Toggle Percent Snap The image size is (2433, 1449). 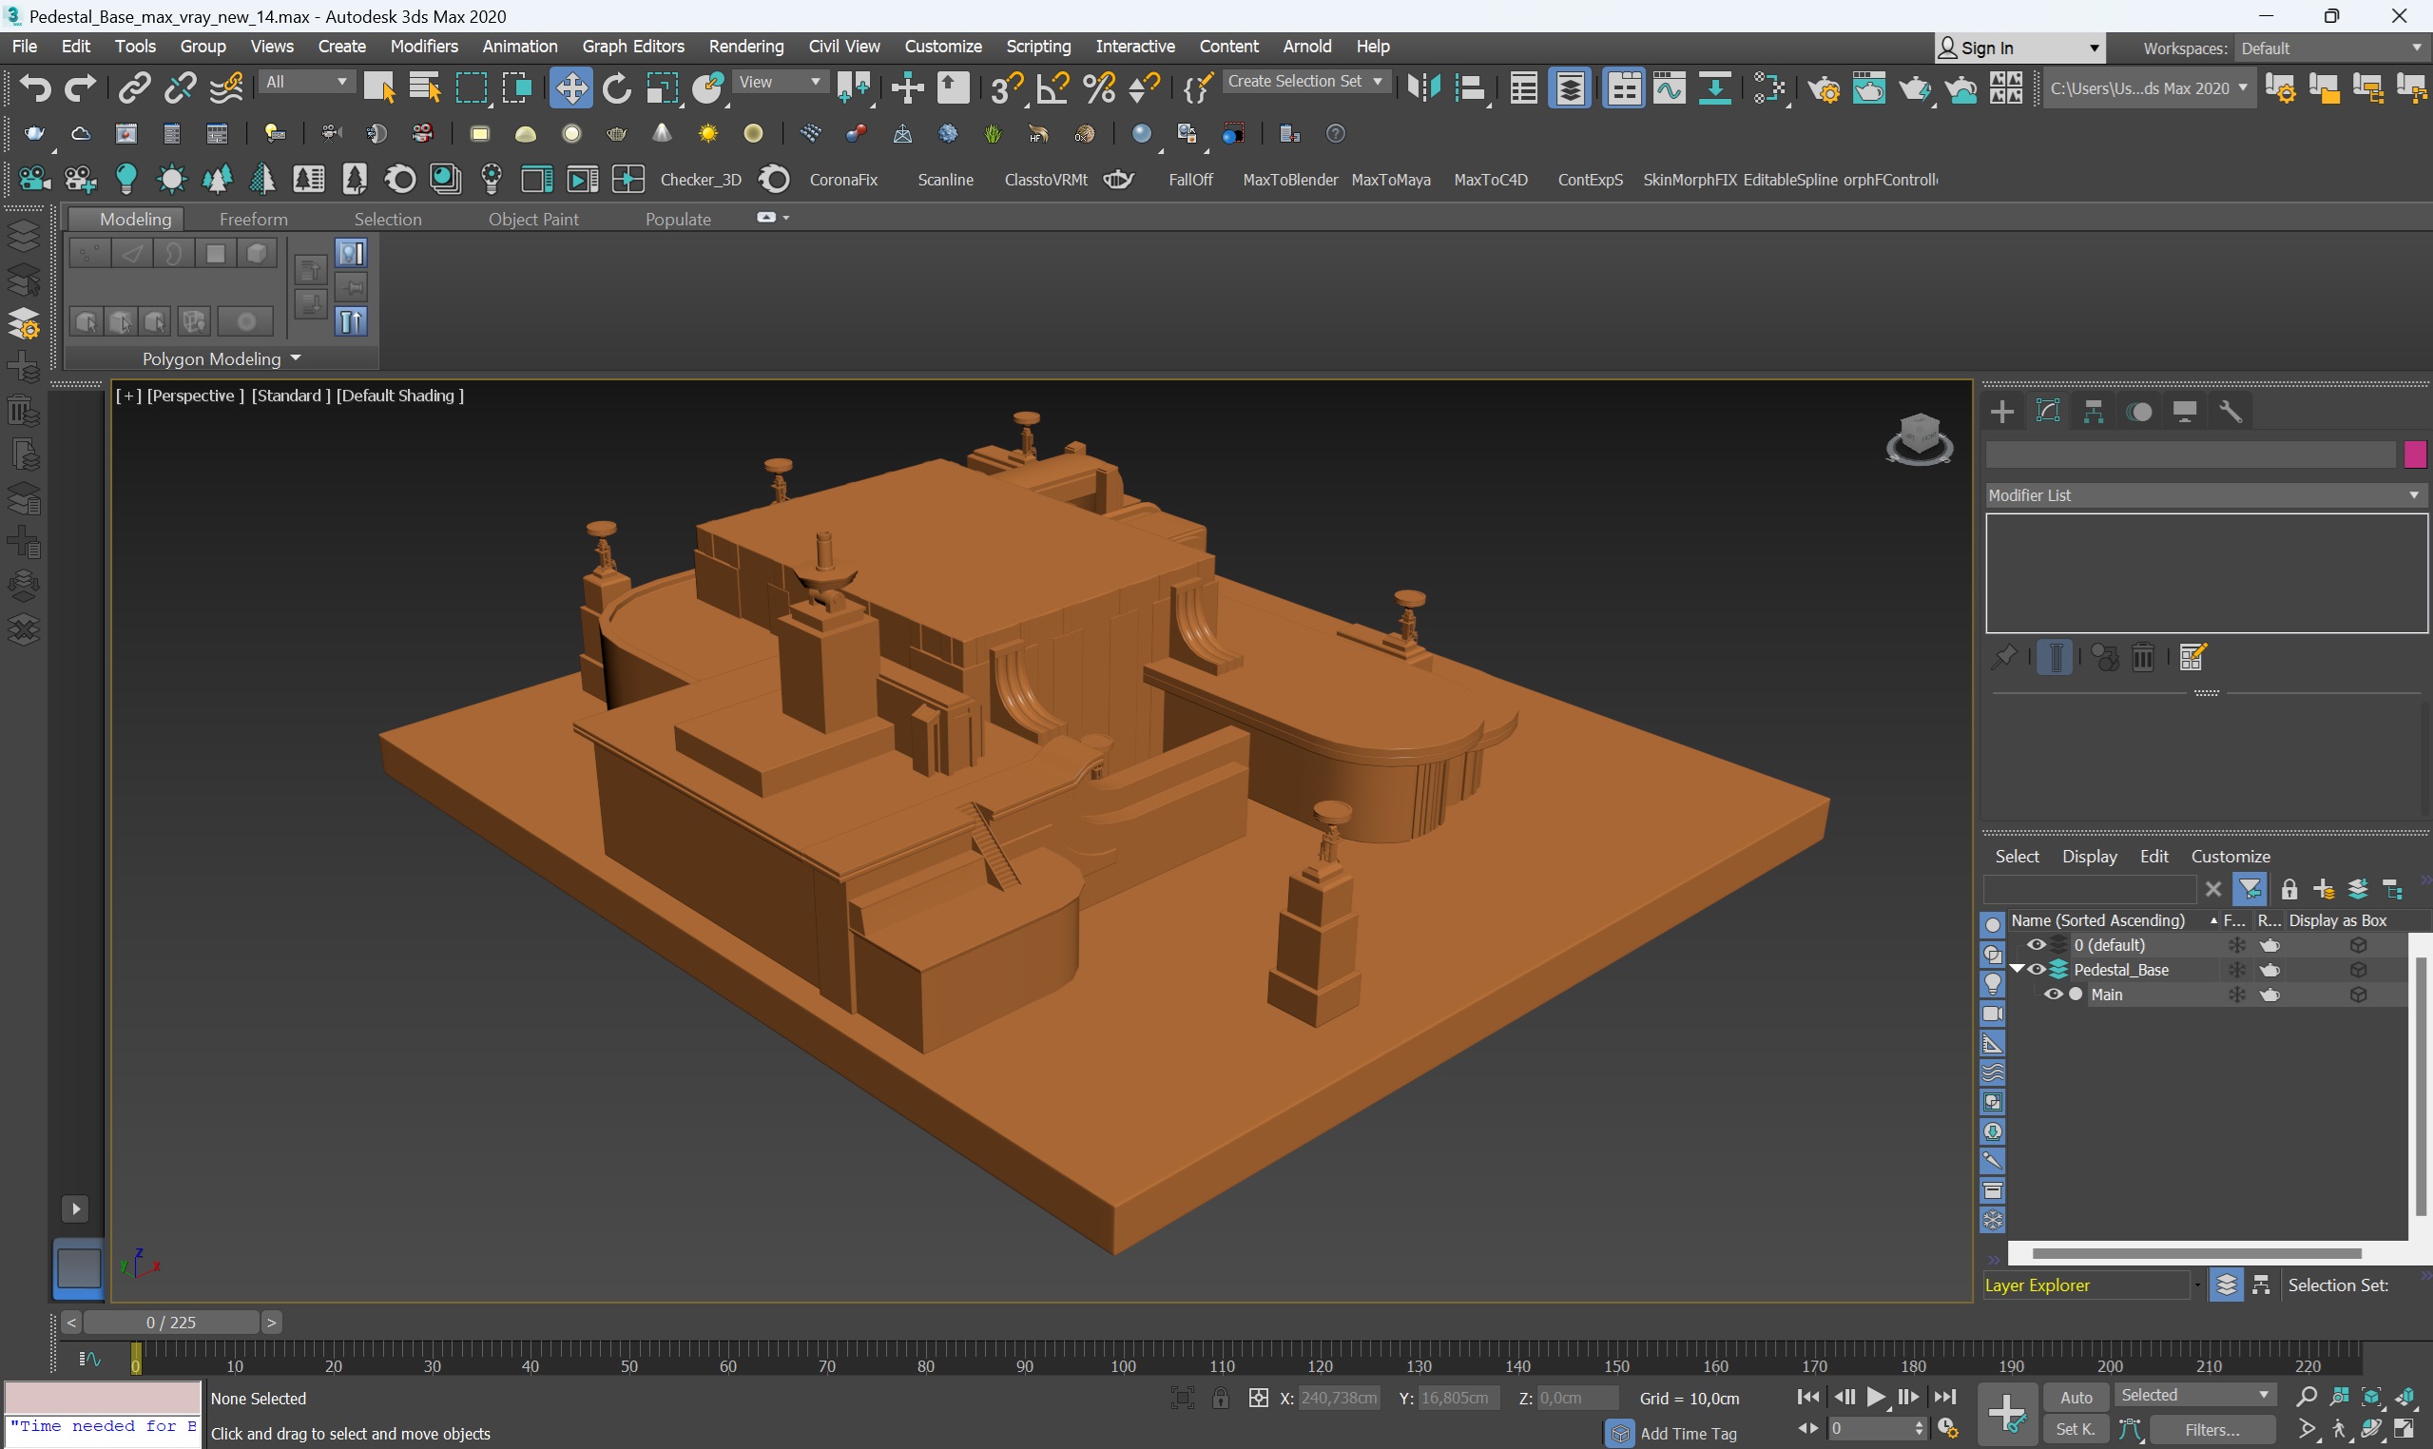coord(1099,88)
